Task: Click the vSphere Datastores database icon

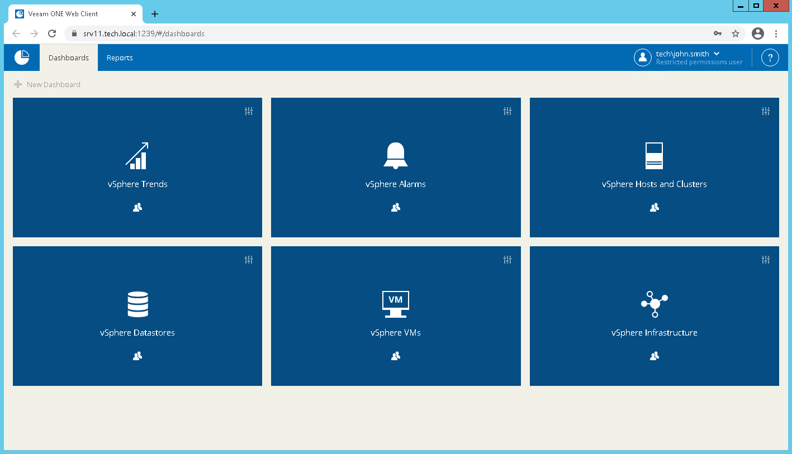Action: click(x=137, y=304)
